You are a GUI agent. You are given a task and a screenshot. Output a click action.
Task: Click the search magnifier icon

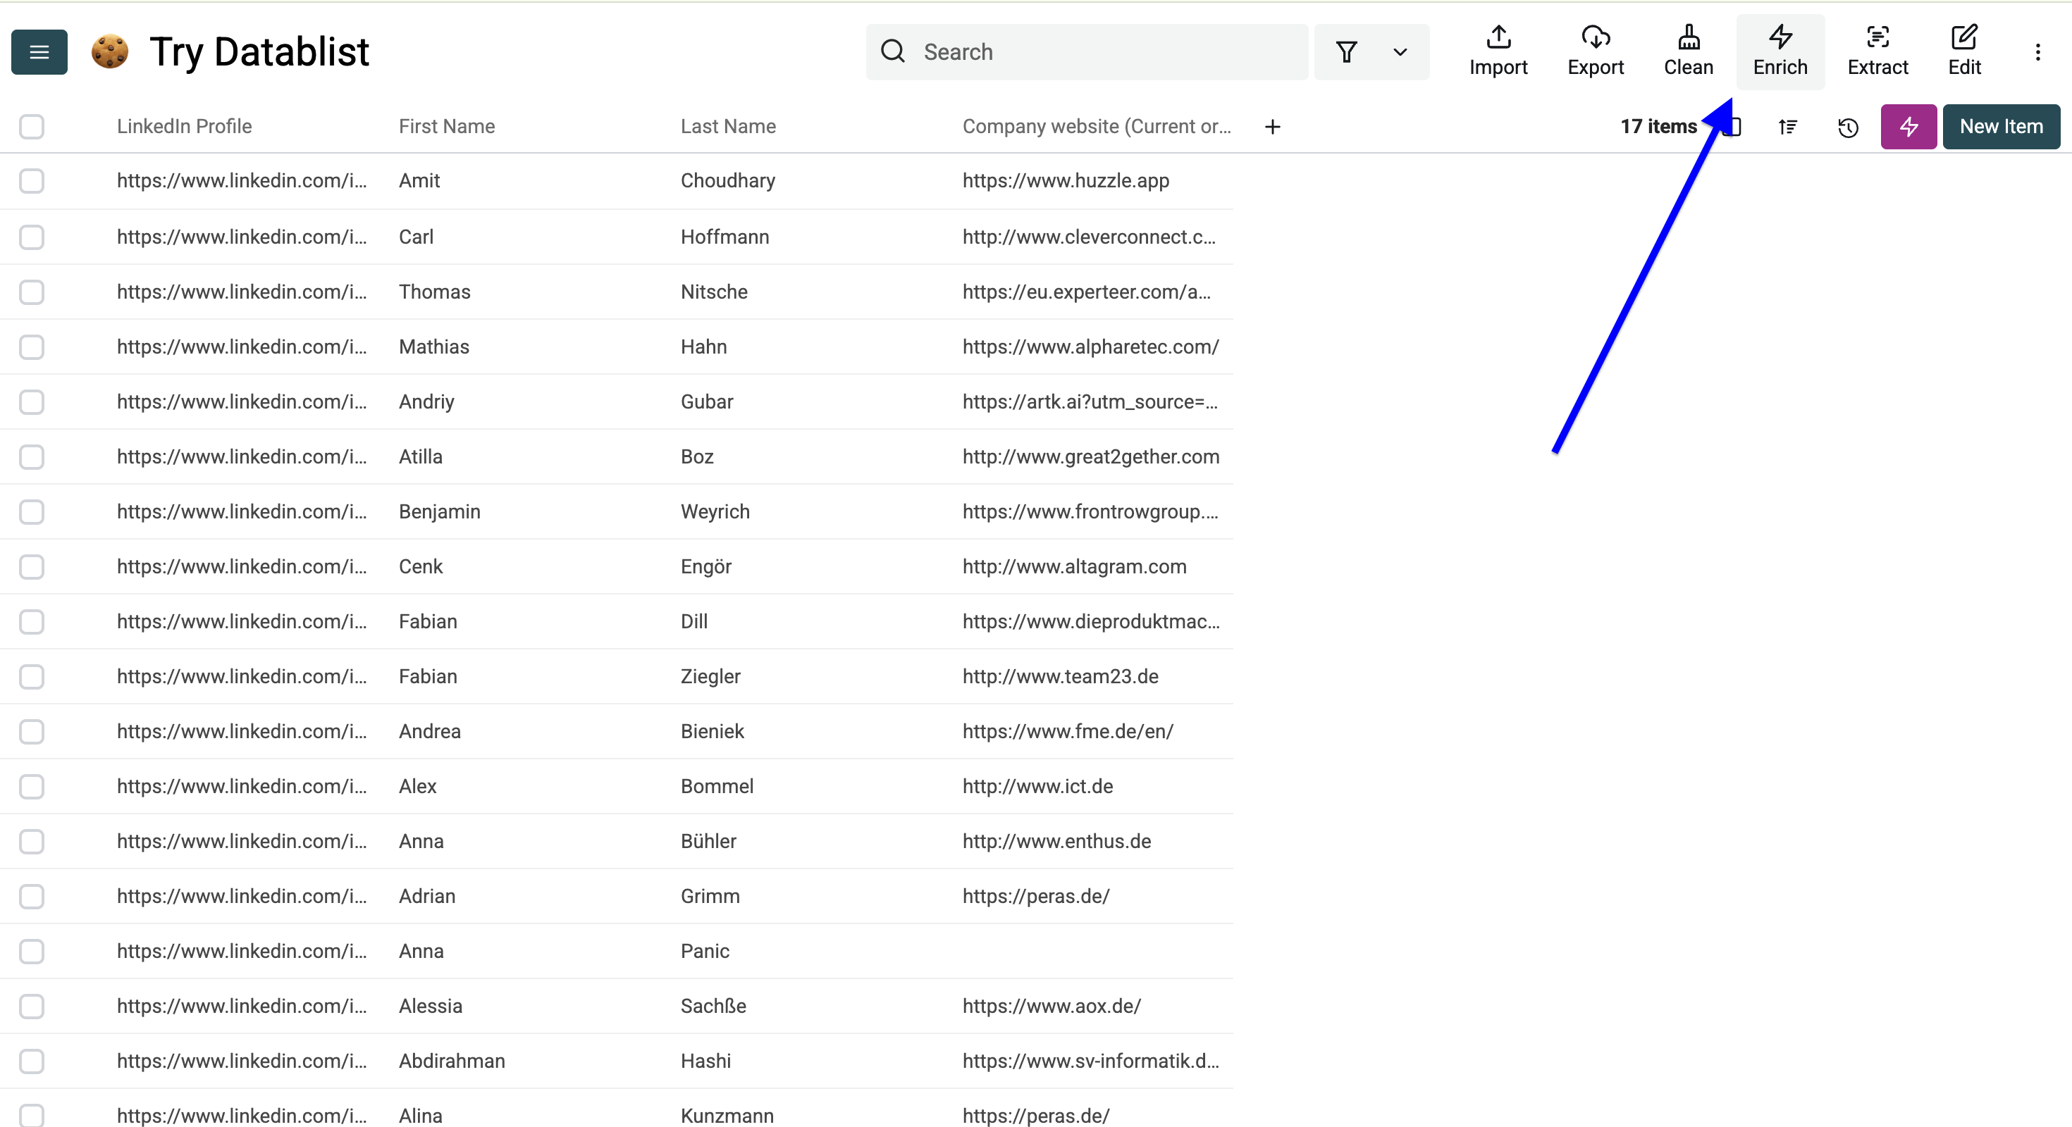click(x=893, y=52)
